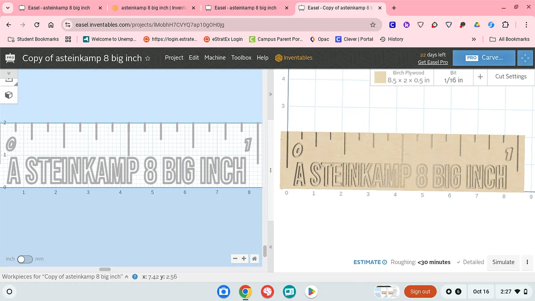
Task: Click the Birch Plywood material swatch
Action: pos(380,77)
